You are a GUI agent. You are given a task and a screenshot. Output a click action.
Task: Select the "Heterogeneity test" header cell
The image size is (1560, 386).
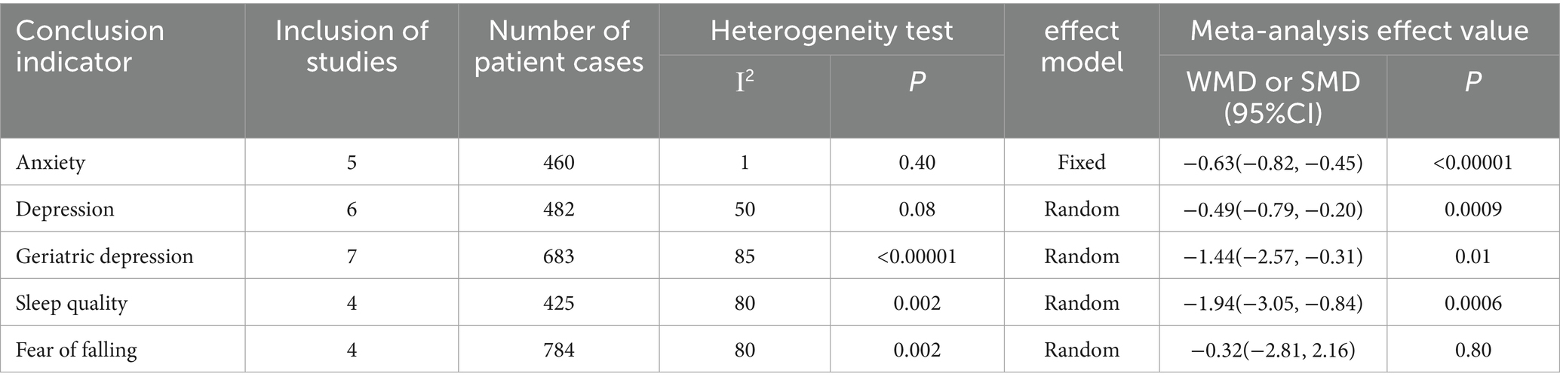coord(831,30)
